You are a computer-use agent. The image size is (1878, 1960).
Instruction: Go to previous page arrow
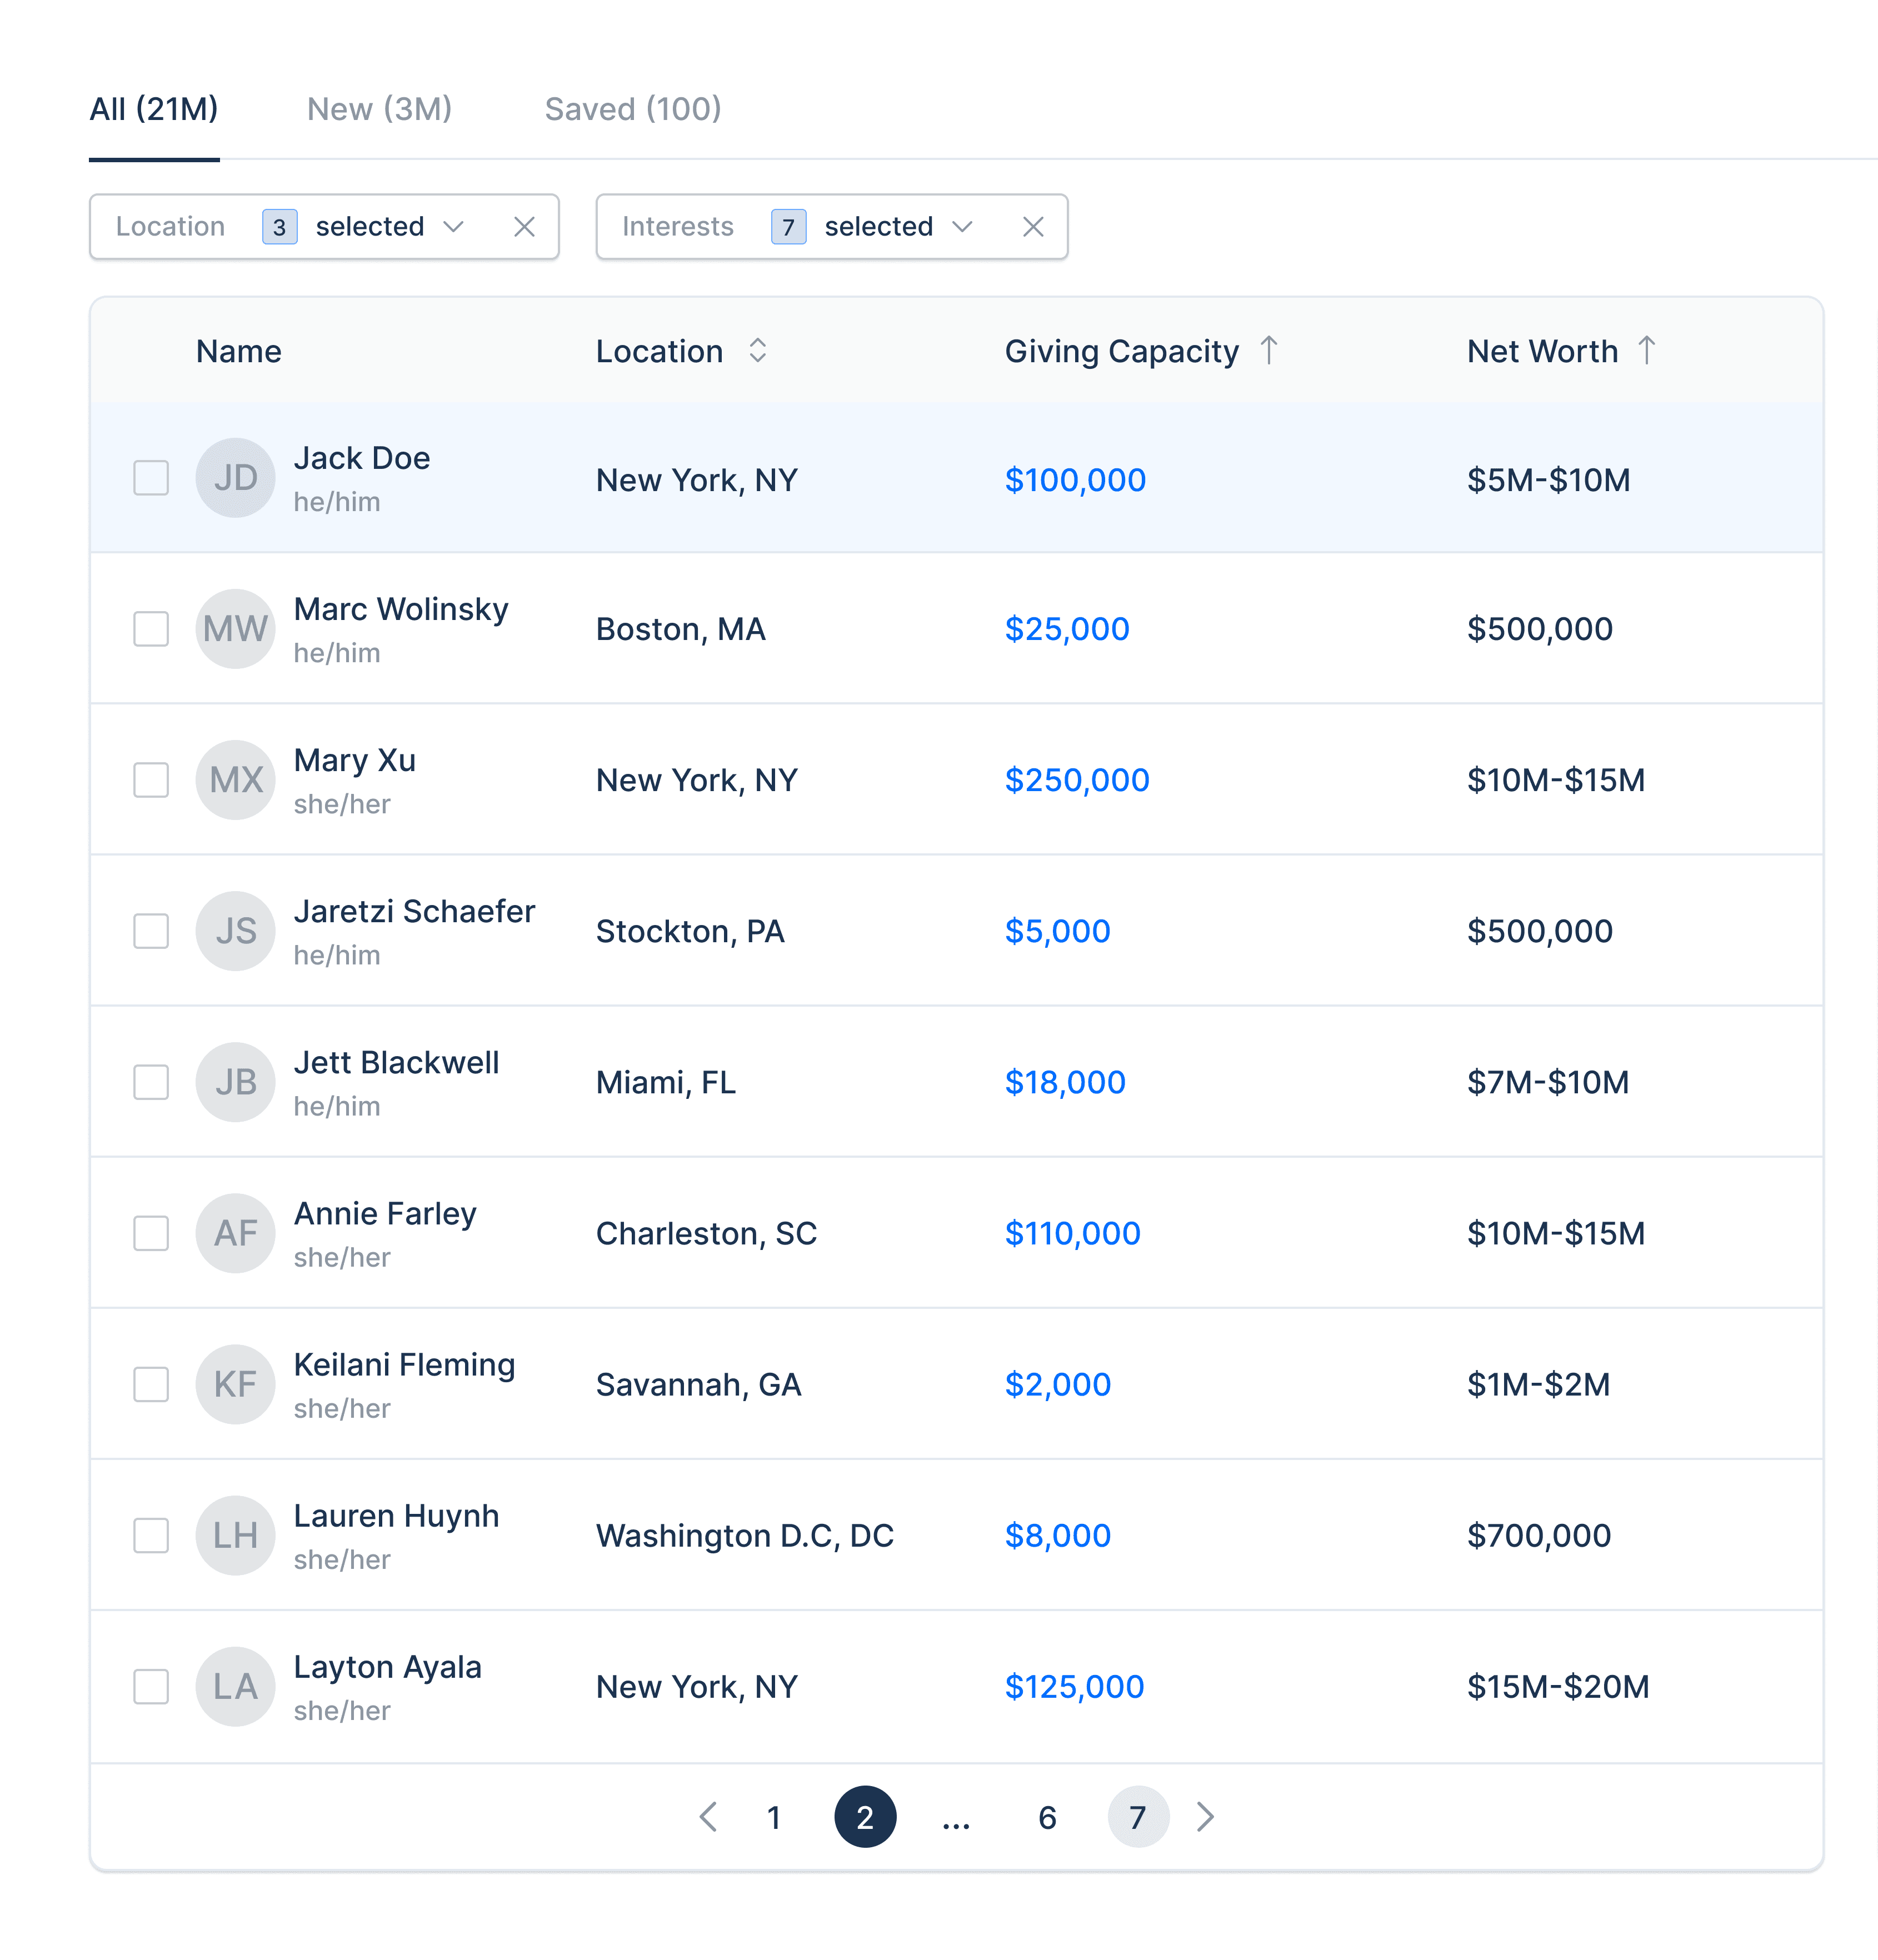(708, 1817)
